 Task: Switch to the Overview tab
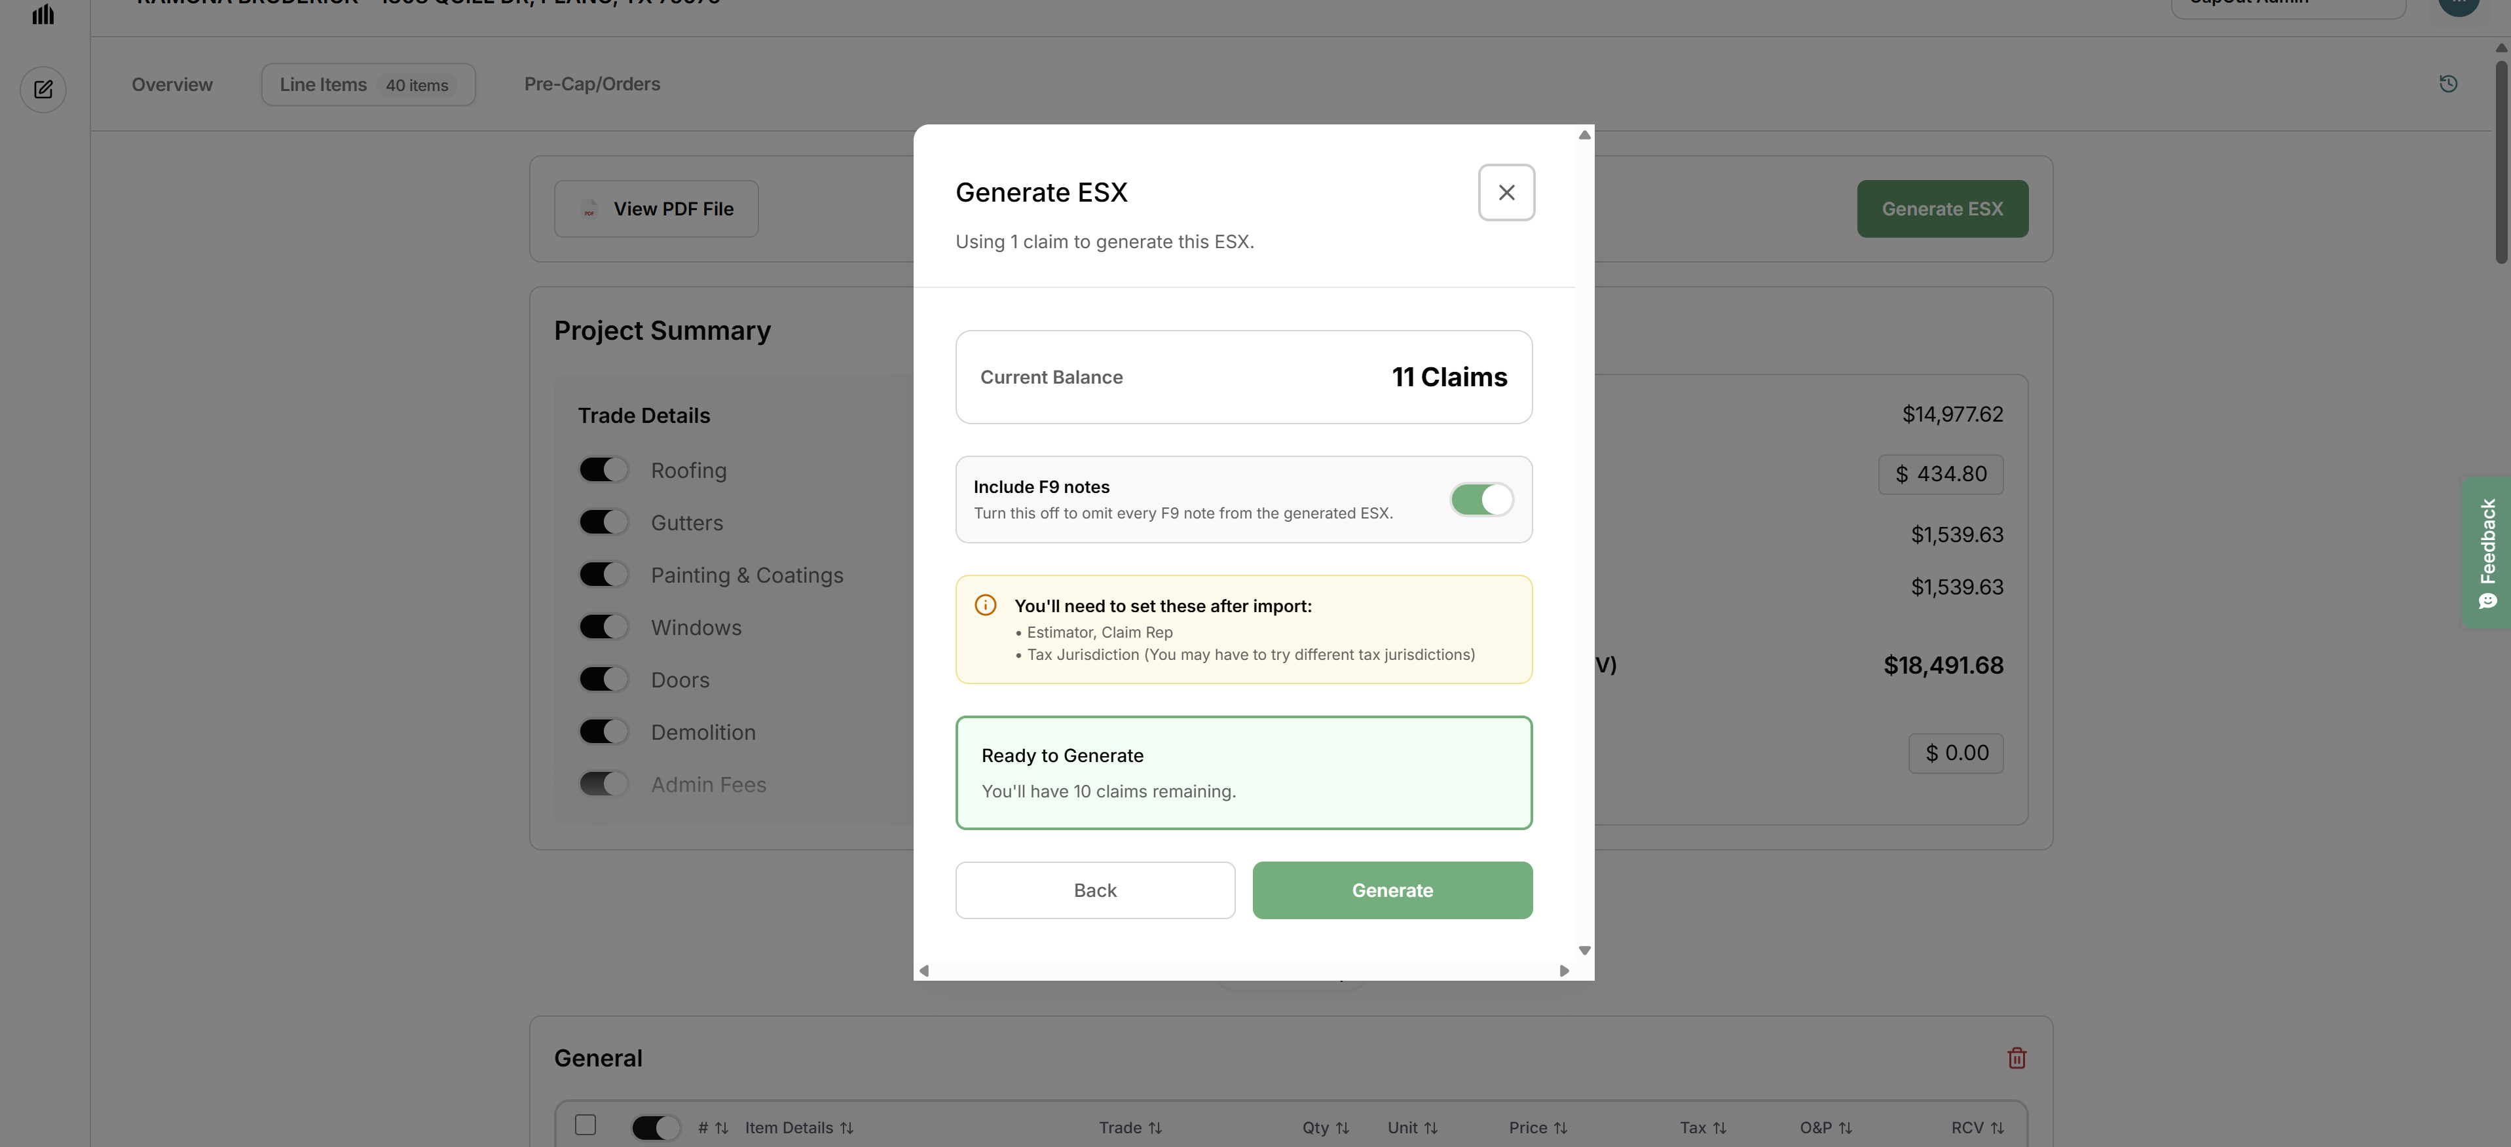[172, 85]
